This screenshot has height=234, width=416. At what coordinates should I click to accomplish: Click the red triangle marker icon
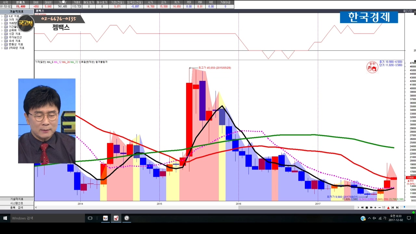388,207
